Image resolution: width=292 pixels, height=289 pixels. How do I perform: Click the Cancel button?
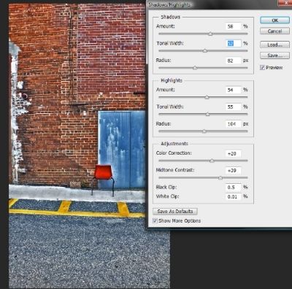(x=274, y=31)
